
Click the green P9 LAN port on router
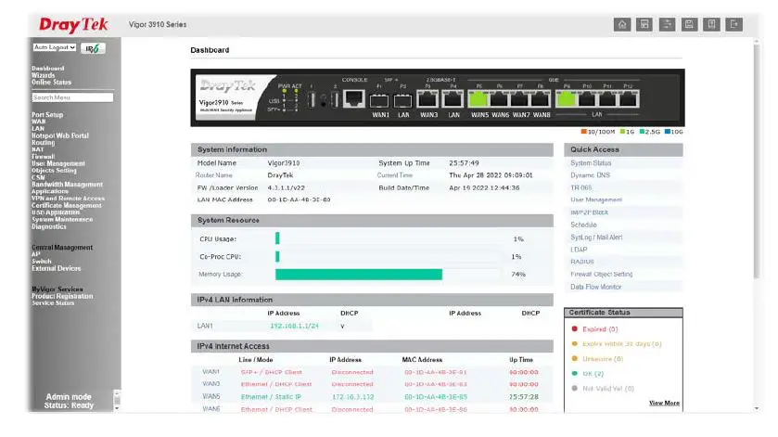pyautogui.click(x=566, y=99)
